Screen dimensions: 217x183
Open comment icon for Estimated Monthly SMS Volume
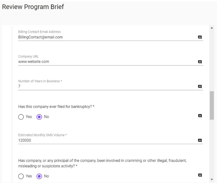point(200,140)
